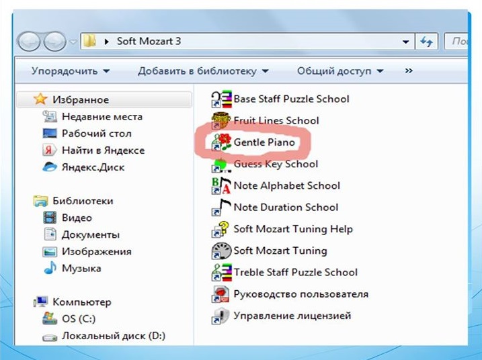Click the Back navigation button
482x360 pixels.
(x=28, y=41)
